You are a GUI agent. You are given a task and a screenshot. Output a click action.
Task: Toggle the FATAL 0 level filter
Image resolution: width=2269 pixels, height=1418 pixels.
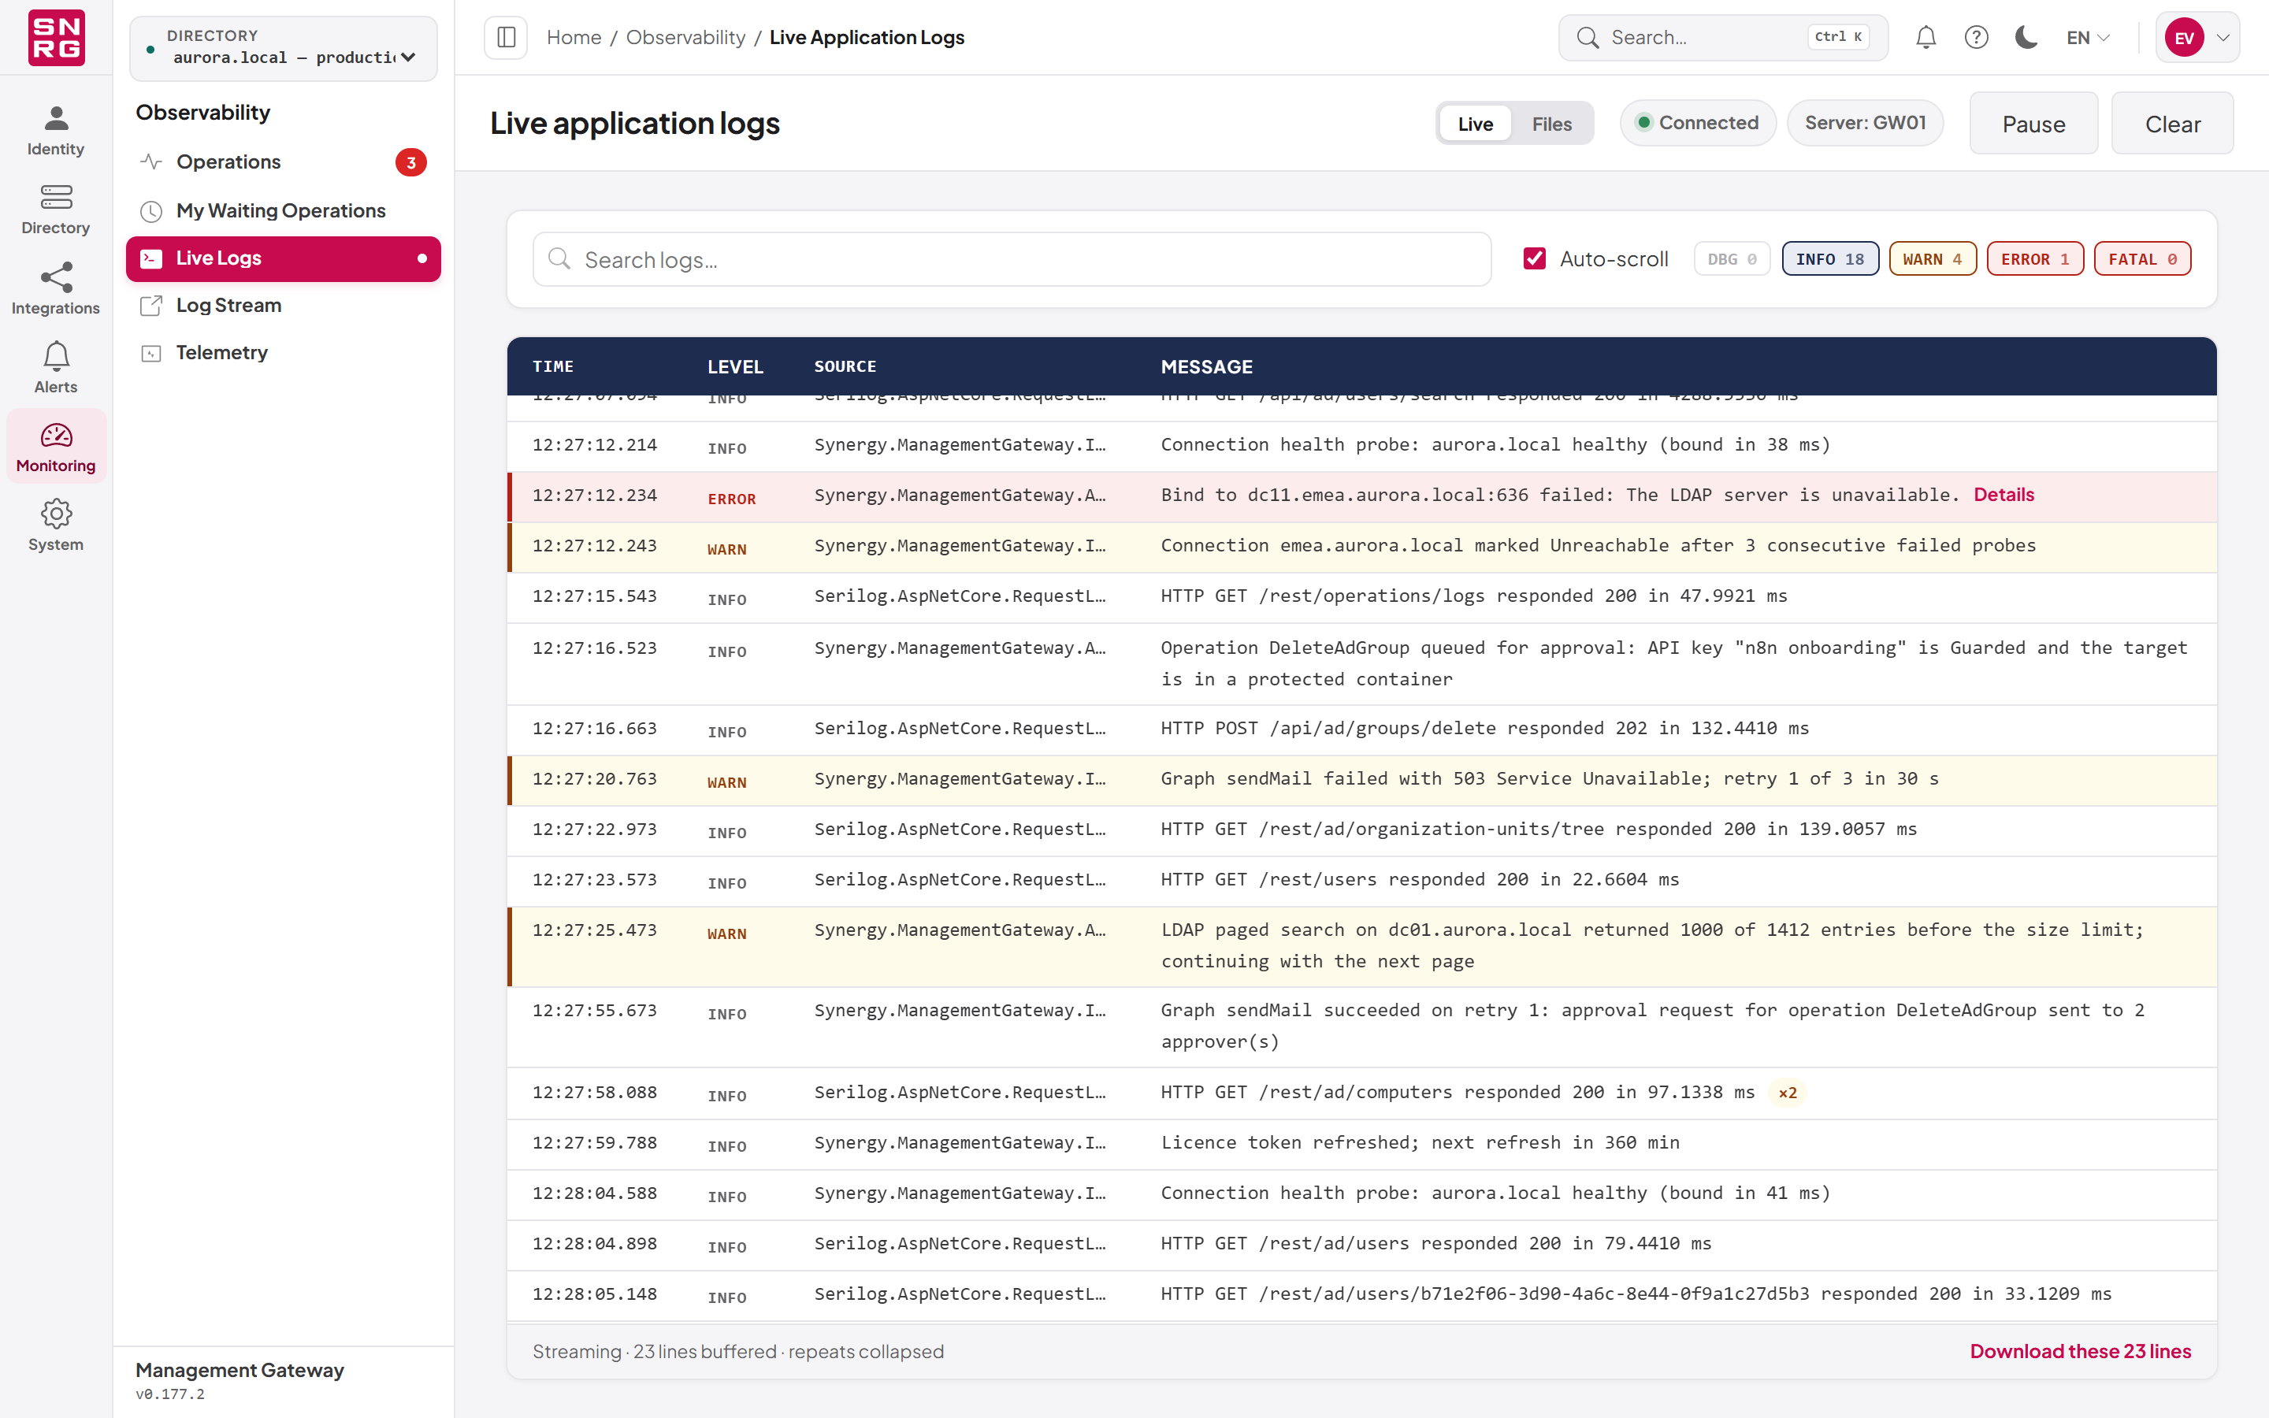[2142, 259]
